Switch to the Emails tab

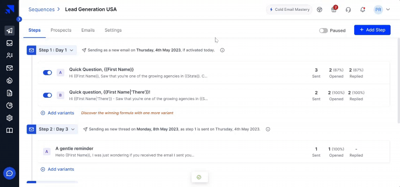coord(88,30)
